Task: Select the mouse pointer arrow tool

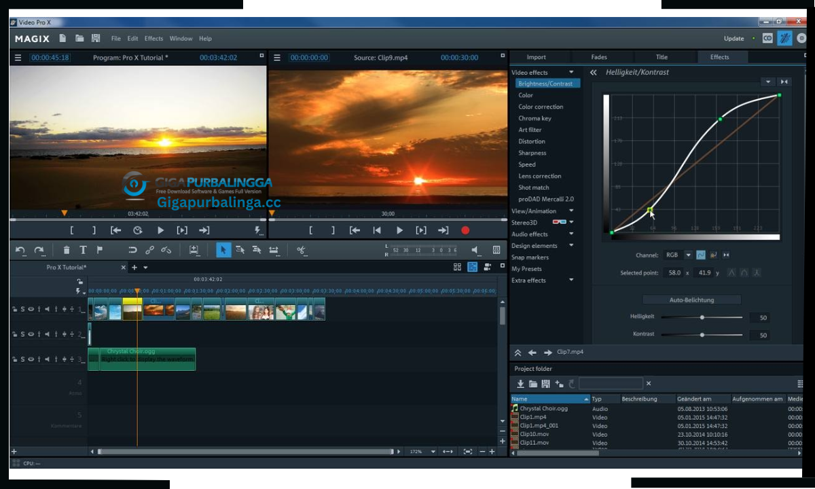Action: tap(223, 250)
